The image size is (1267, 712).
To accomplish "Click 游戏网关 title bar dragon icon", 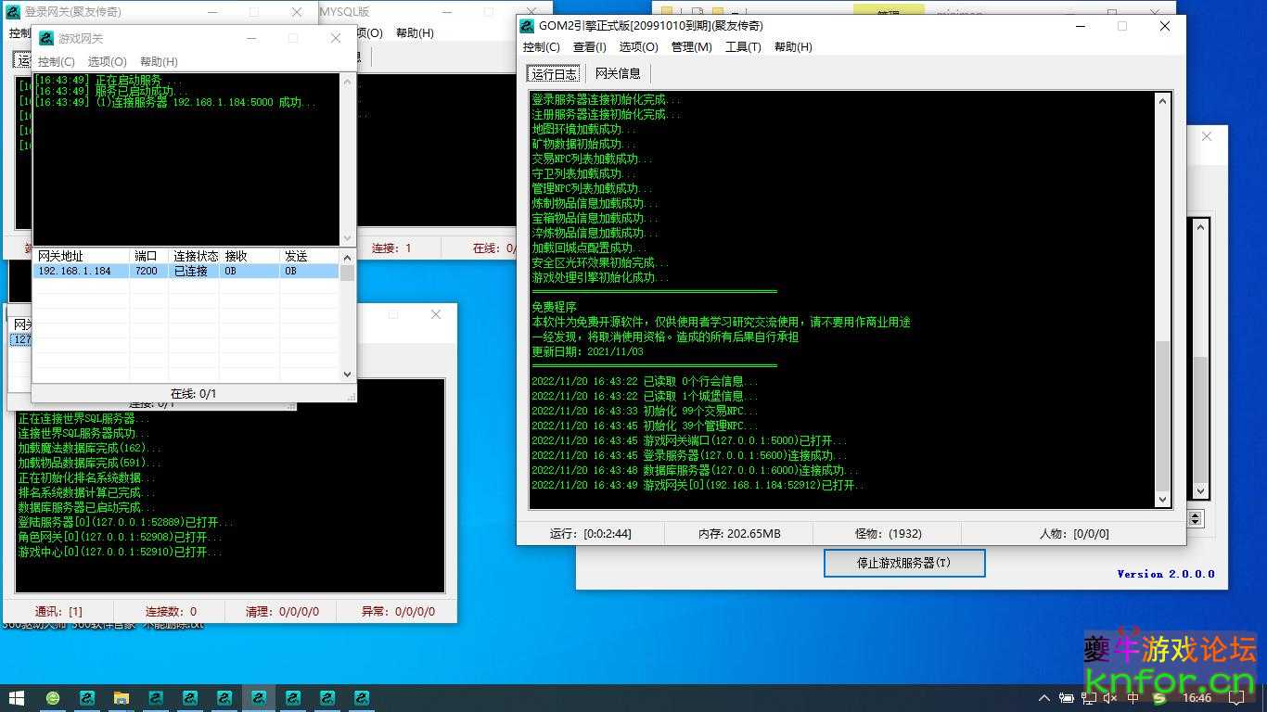I will tap(46, 38).
